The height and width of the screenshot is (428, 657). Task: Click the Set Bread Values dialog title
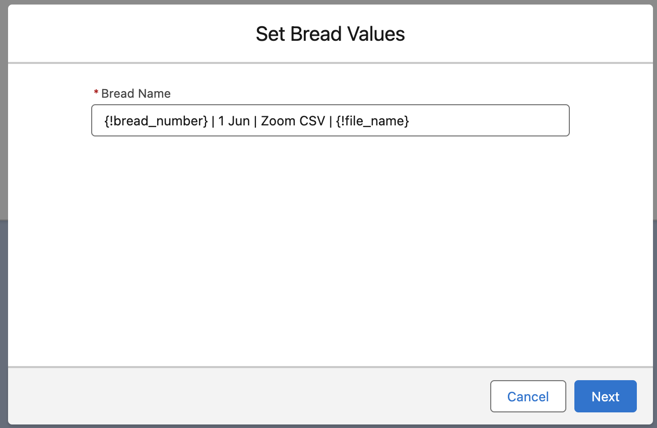330,34
